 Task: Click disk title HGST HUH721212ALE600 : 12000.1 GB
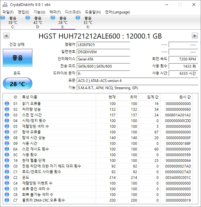point(100,36)
